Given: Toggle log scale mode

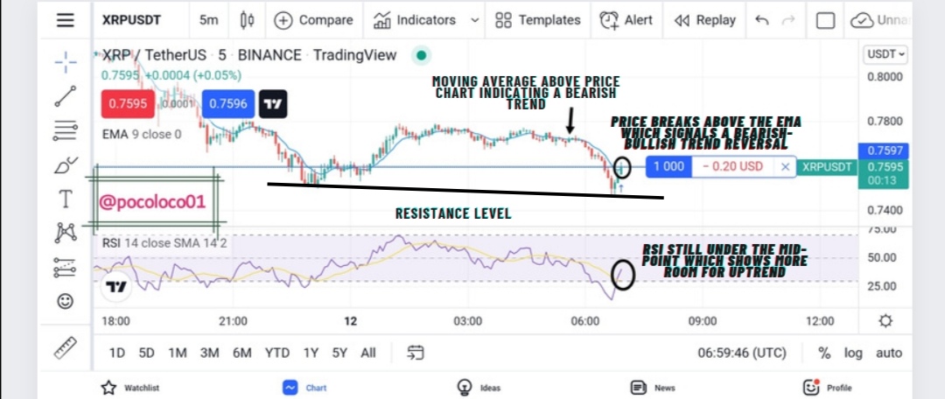Looking at the screenshot, I should [x=853, y=353].
